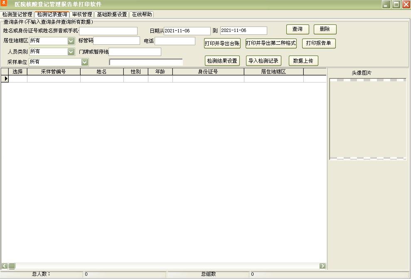Click the end date field 到
411x279 pixels.
point(244,31)
